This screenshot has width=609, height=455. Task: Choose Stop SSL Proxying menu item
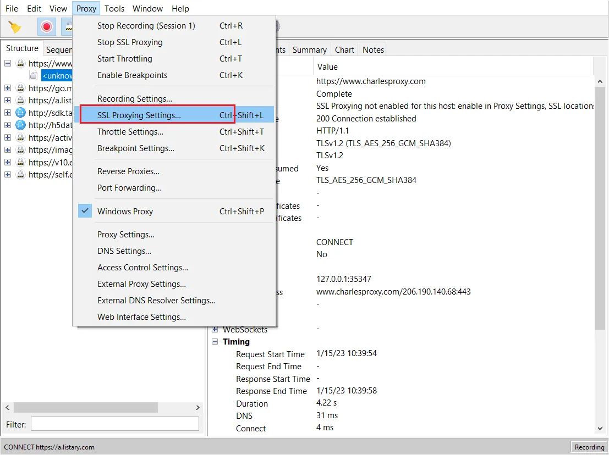(x=174, y=42)
